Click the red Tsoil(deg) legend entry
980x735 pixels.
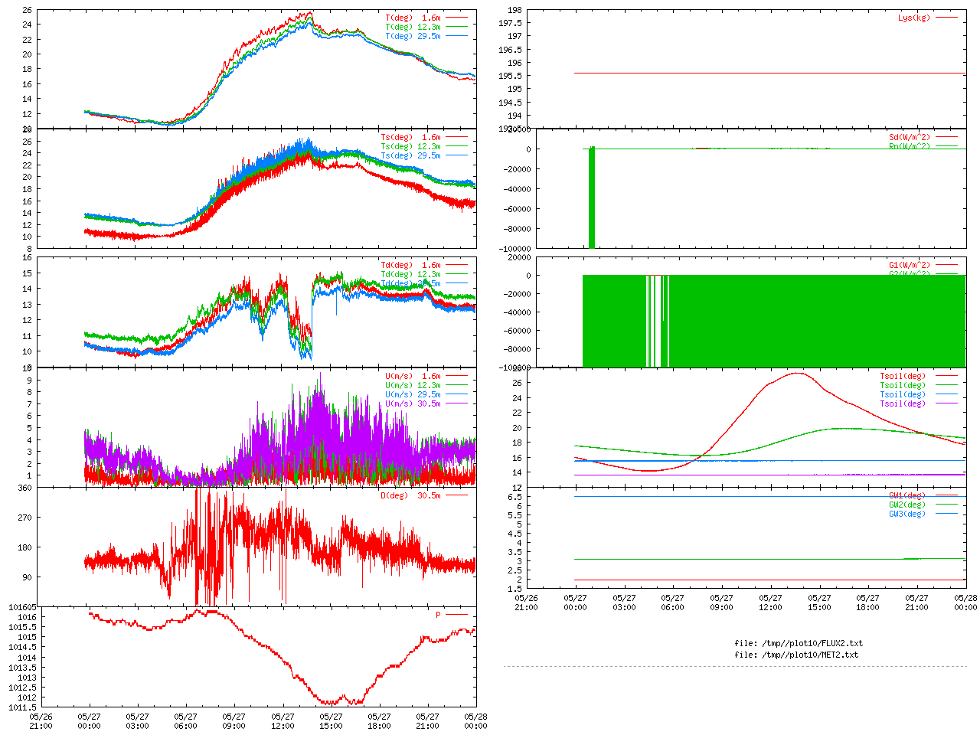(903, 376)
